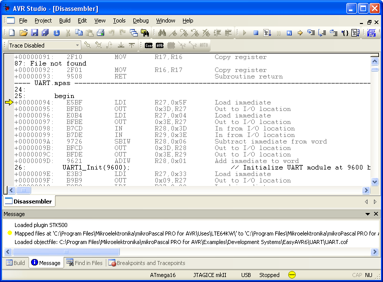Open the Trace Disabled dropdown
This screenshot has height=282, width=383.
(x=77, y=45)
